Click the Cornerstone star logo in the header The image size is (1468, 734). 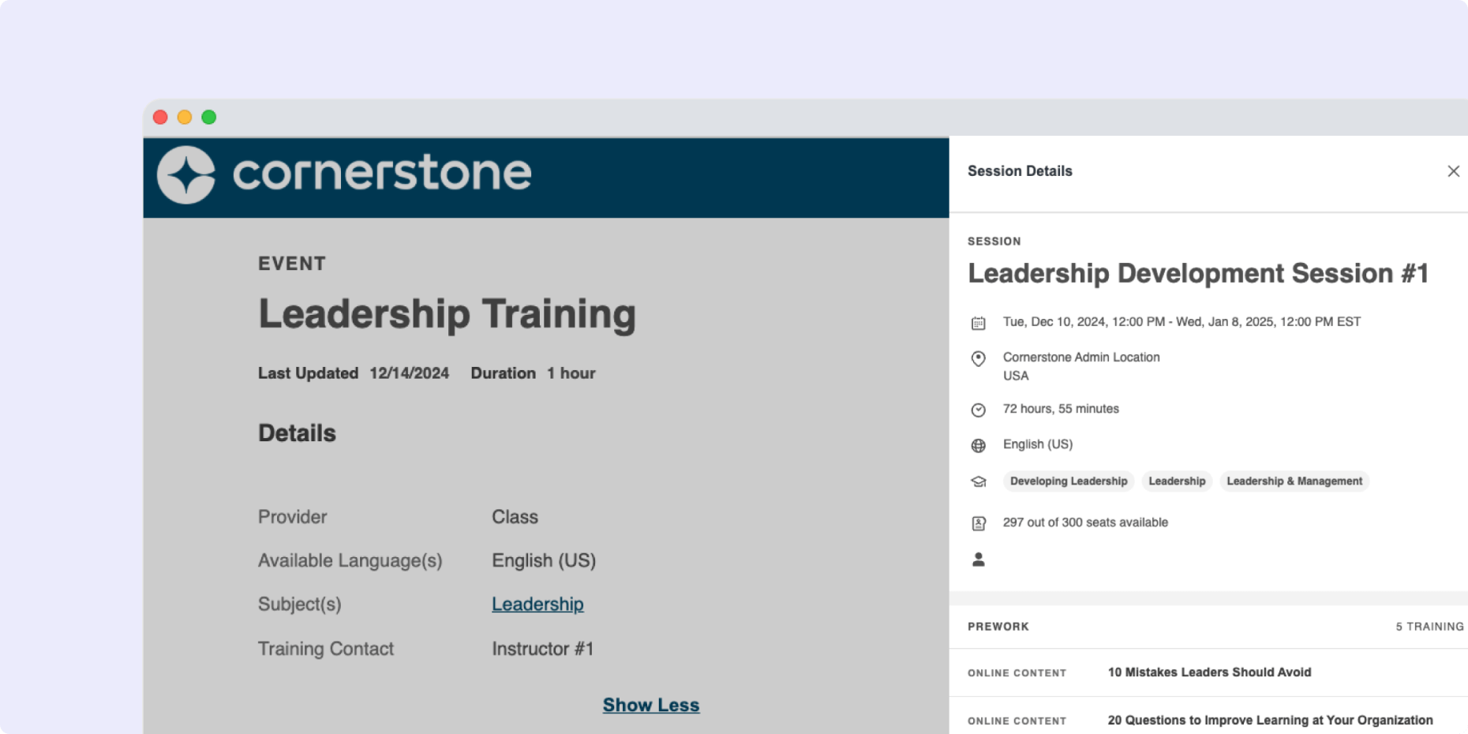[187, 175]
